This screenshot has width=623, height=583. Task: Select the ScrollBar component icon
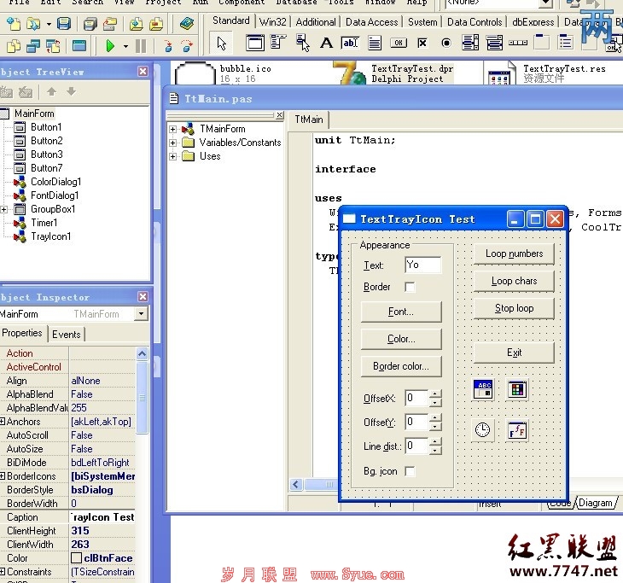[x=518, y=43]
